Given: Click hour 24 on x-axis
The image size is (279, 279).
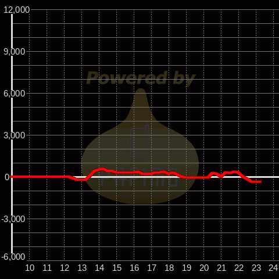Looking at the screenshot, I should [x=273, y=268].
